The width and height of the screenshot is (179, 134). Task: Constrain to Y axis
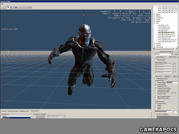click(x=25, y=7)
